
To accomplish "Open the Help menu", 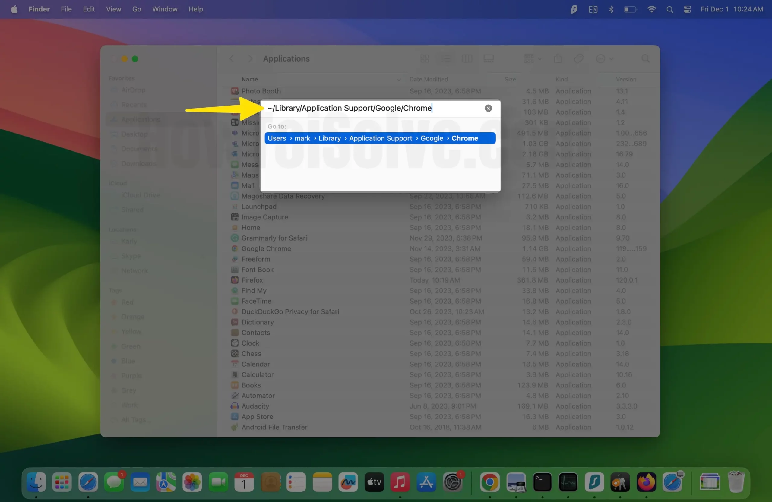I will [196, 9].
